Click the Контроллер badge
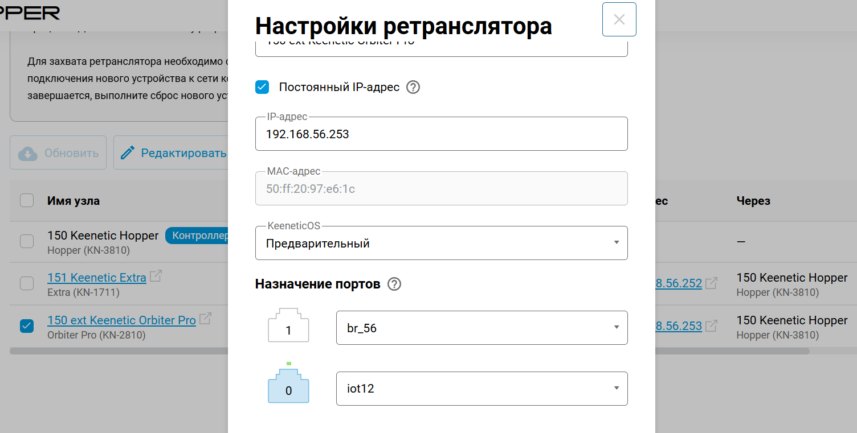 click(197, 236)
